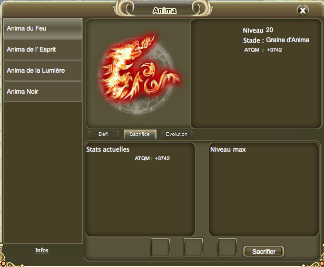Click the fire dragon Anima emblem
324x267 pixels.
point(139,73)
